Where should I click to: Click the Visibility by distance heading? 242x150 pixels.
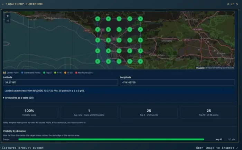click(x=15, y=131)
